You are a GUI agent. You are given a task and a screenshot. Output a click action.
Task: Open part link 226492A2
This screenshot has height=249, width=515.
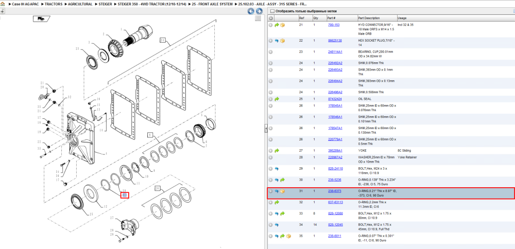[x=335, y=63]
